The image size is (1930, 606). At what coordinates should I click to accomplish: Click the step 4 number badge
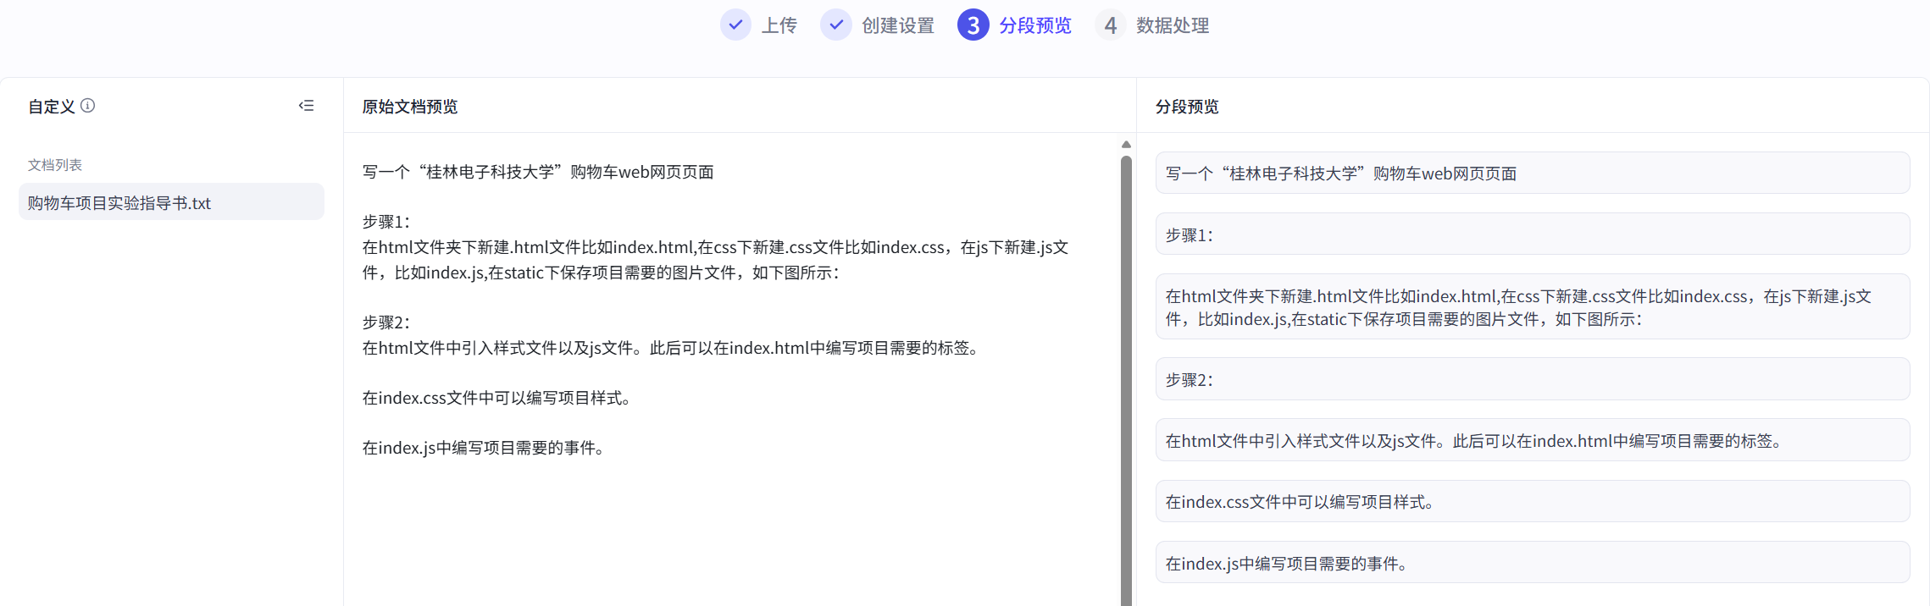1110,25
